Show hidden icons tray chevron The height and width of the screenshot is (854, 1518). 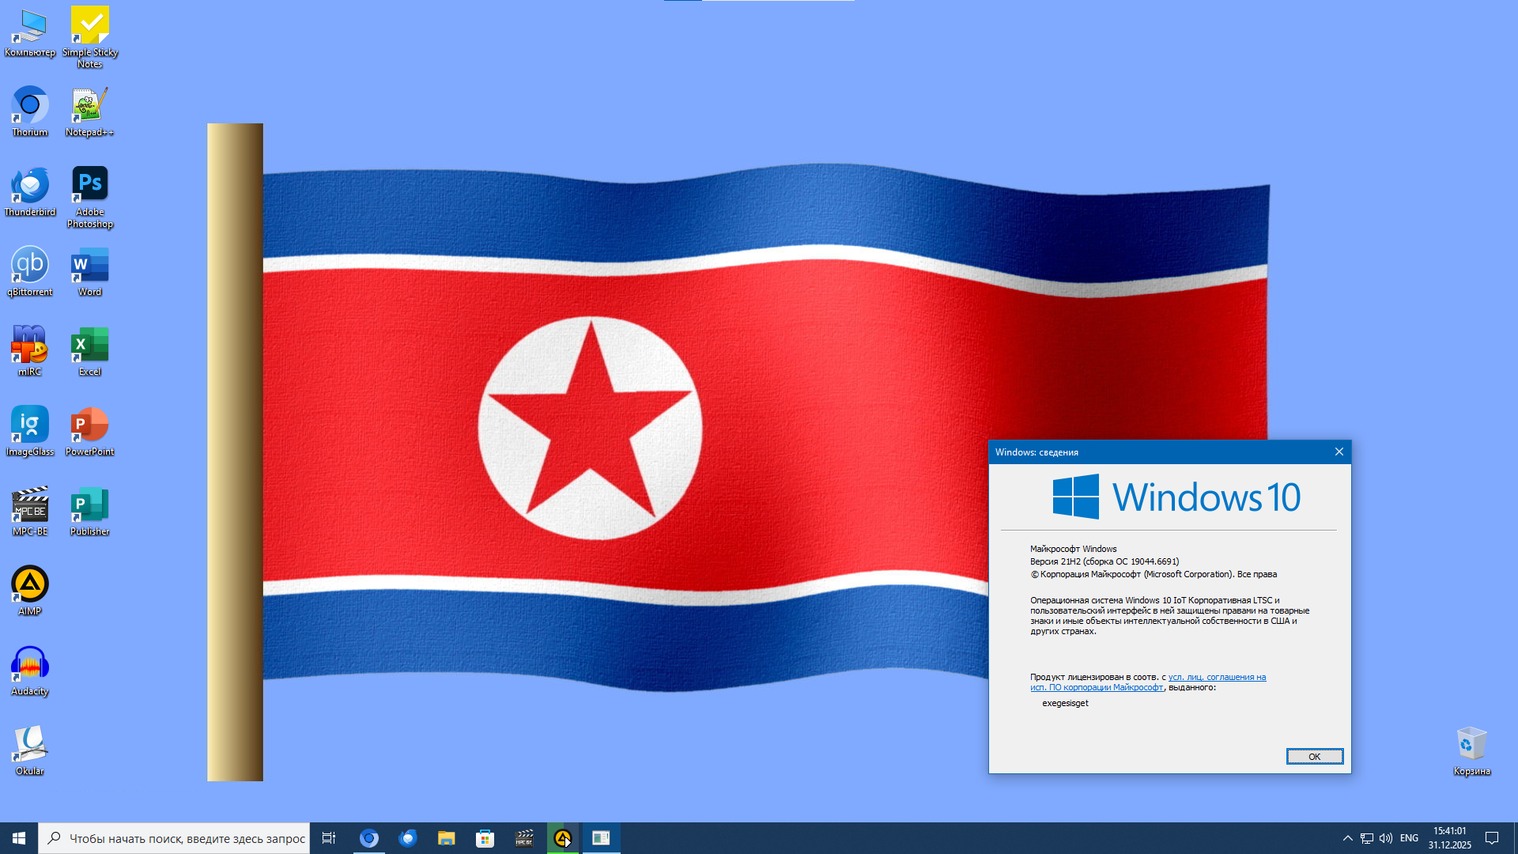[x=1347, y=838]
